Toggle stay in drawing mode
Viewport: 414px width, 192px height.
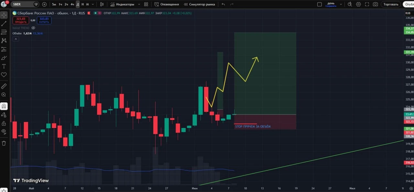pos(4,115)
